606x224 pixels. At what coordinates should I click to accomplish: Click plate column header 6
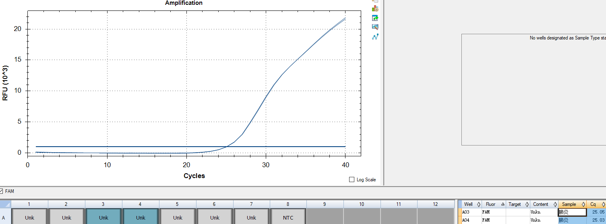[215, 204]
